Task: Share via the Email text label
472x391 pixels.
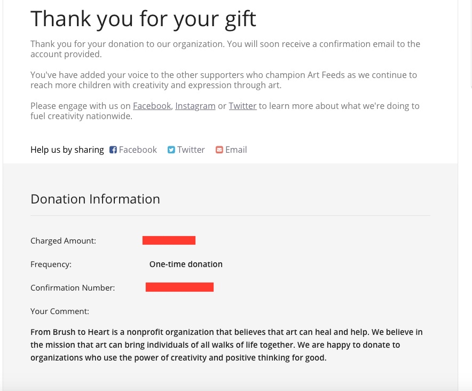Action: (x=236, y=150)
